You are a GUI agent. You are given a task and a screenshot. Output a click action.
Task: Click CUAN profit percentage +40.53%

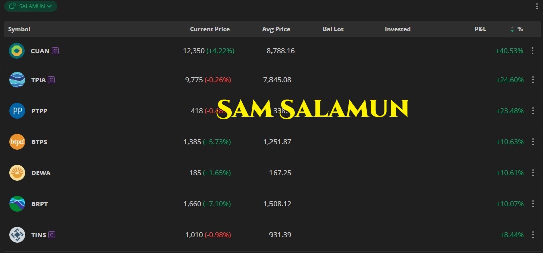(x=509, y=51)
